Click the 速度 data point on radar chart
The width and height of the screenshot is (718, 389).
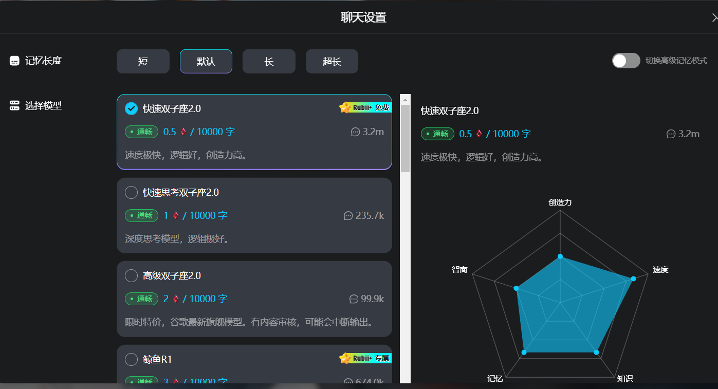click(633, 279)
